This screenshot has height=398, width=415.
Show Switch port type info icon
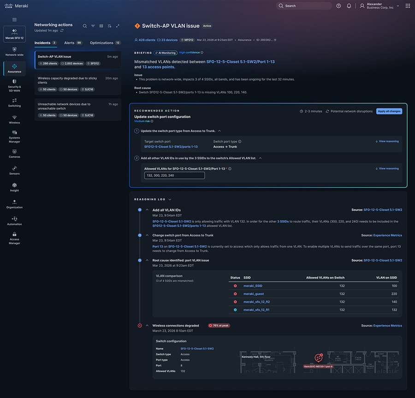(240, 142)
